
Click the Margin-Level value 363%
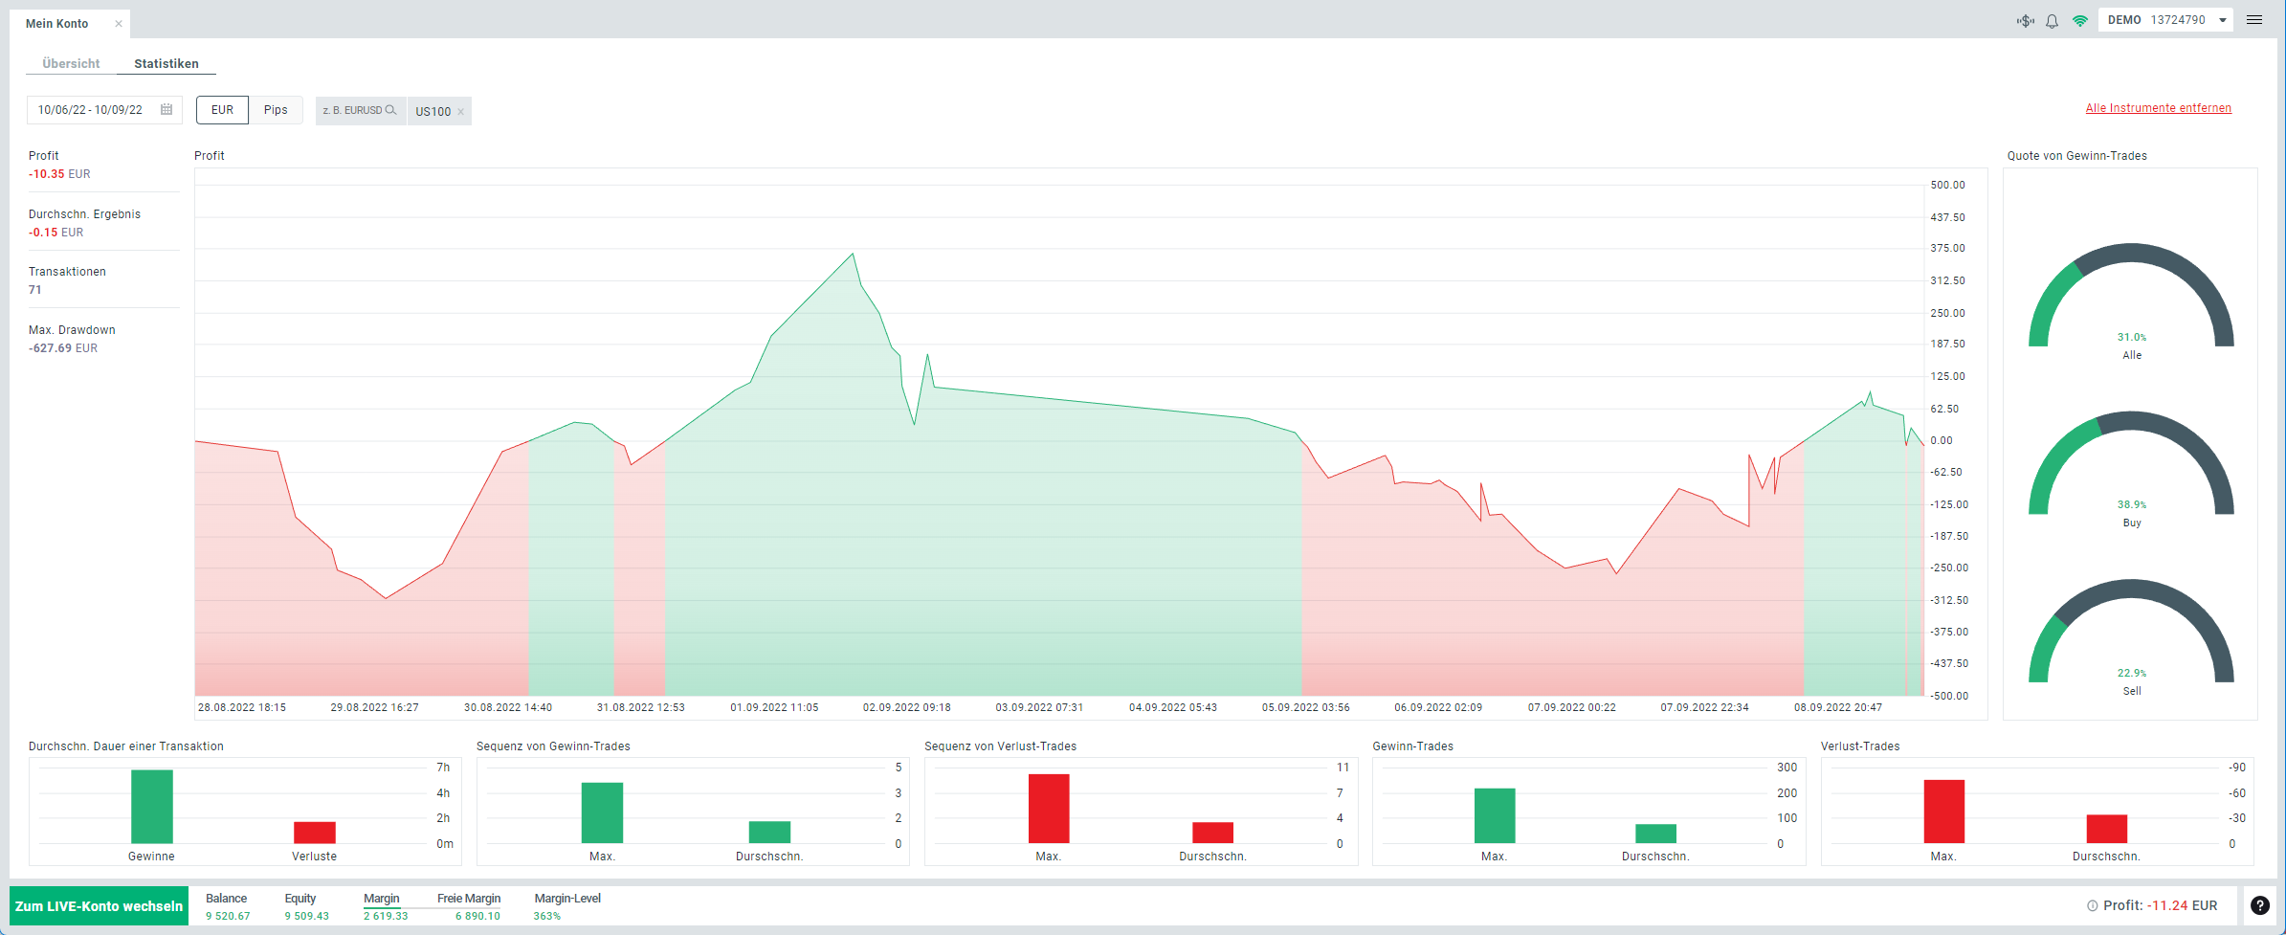[547, 916]
